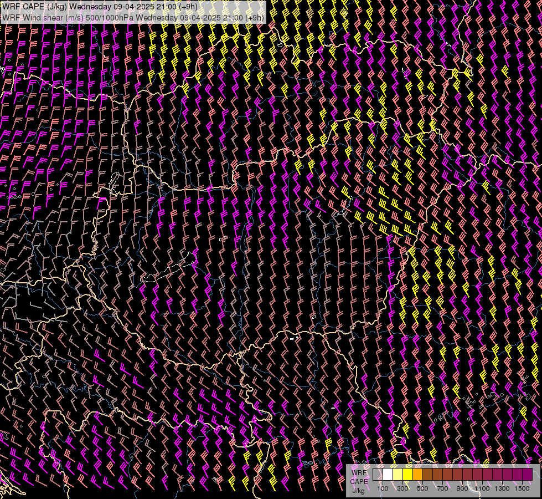Click the legend label '1100'
The height and width of the screenshot is (499, 542).
tap(482, 488)
